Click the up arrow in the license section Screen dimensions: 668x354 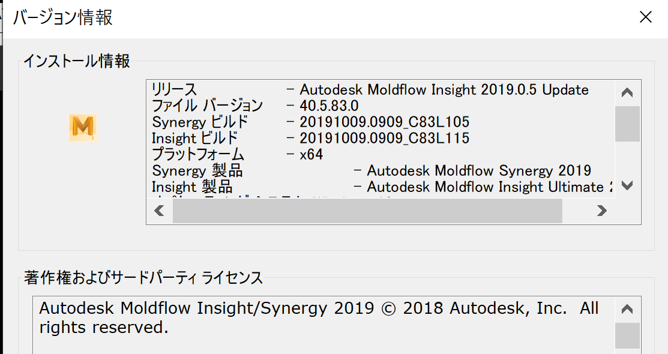click(x=627, y=308)
